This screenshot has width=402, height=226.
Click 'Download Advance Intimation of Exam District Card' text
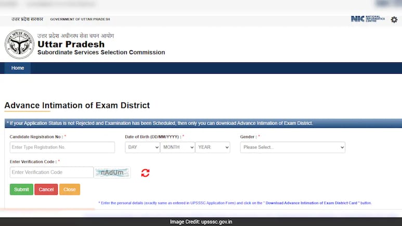tap(311, 203)
